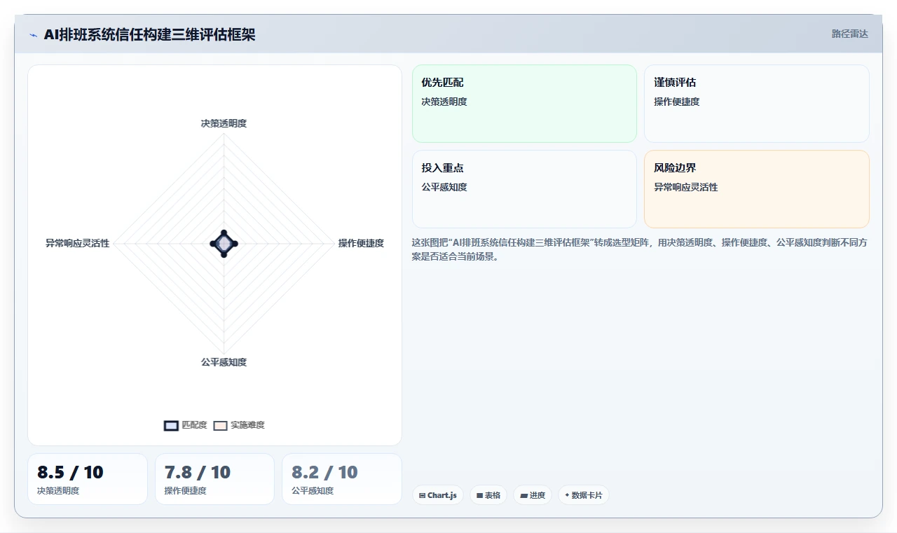Toggle the 匹配度 legend entry
The image size is (897, 533).
(186, 425)
